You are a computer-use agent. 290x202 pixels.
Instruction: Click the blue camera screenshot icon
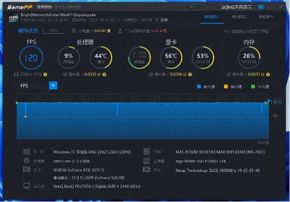pos(261,7)
